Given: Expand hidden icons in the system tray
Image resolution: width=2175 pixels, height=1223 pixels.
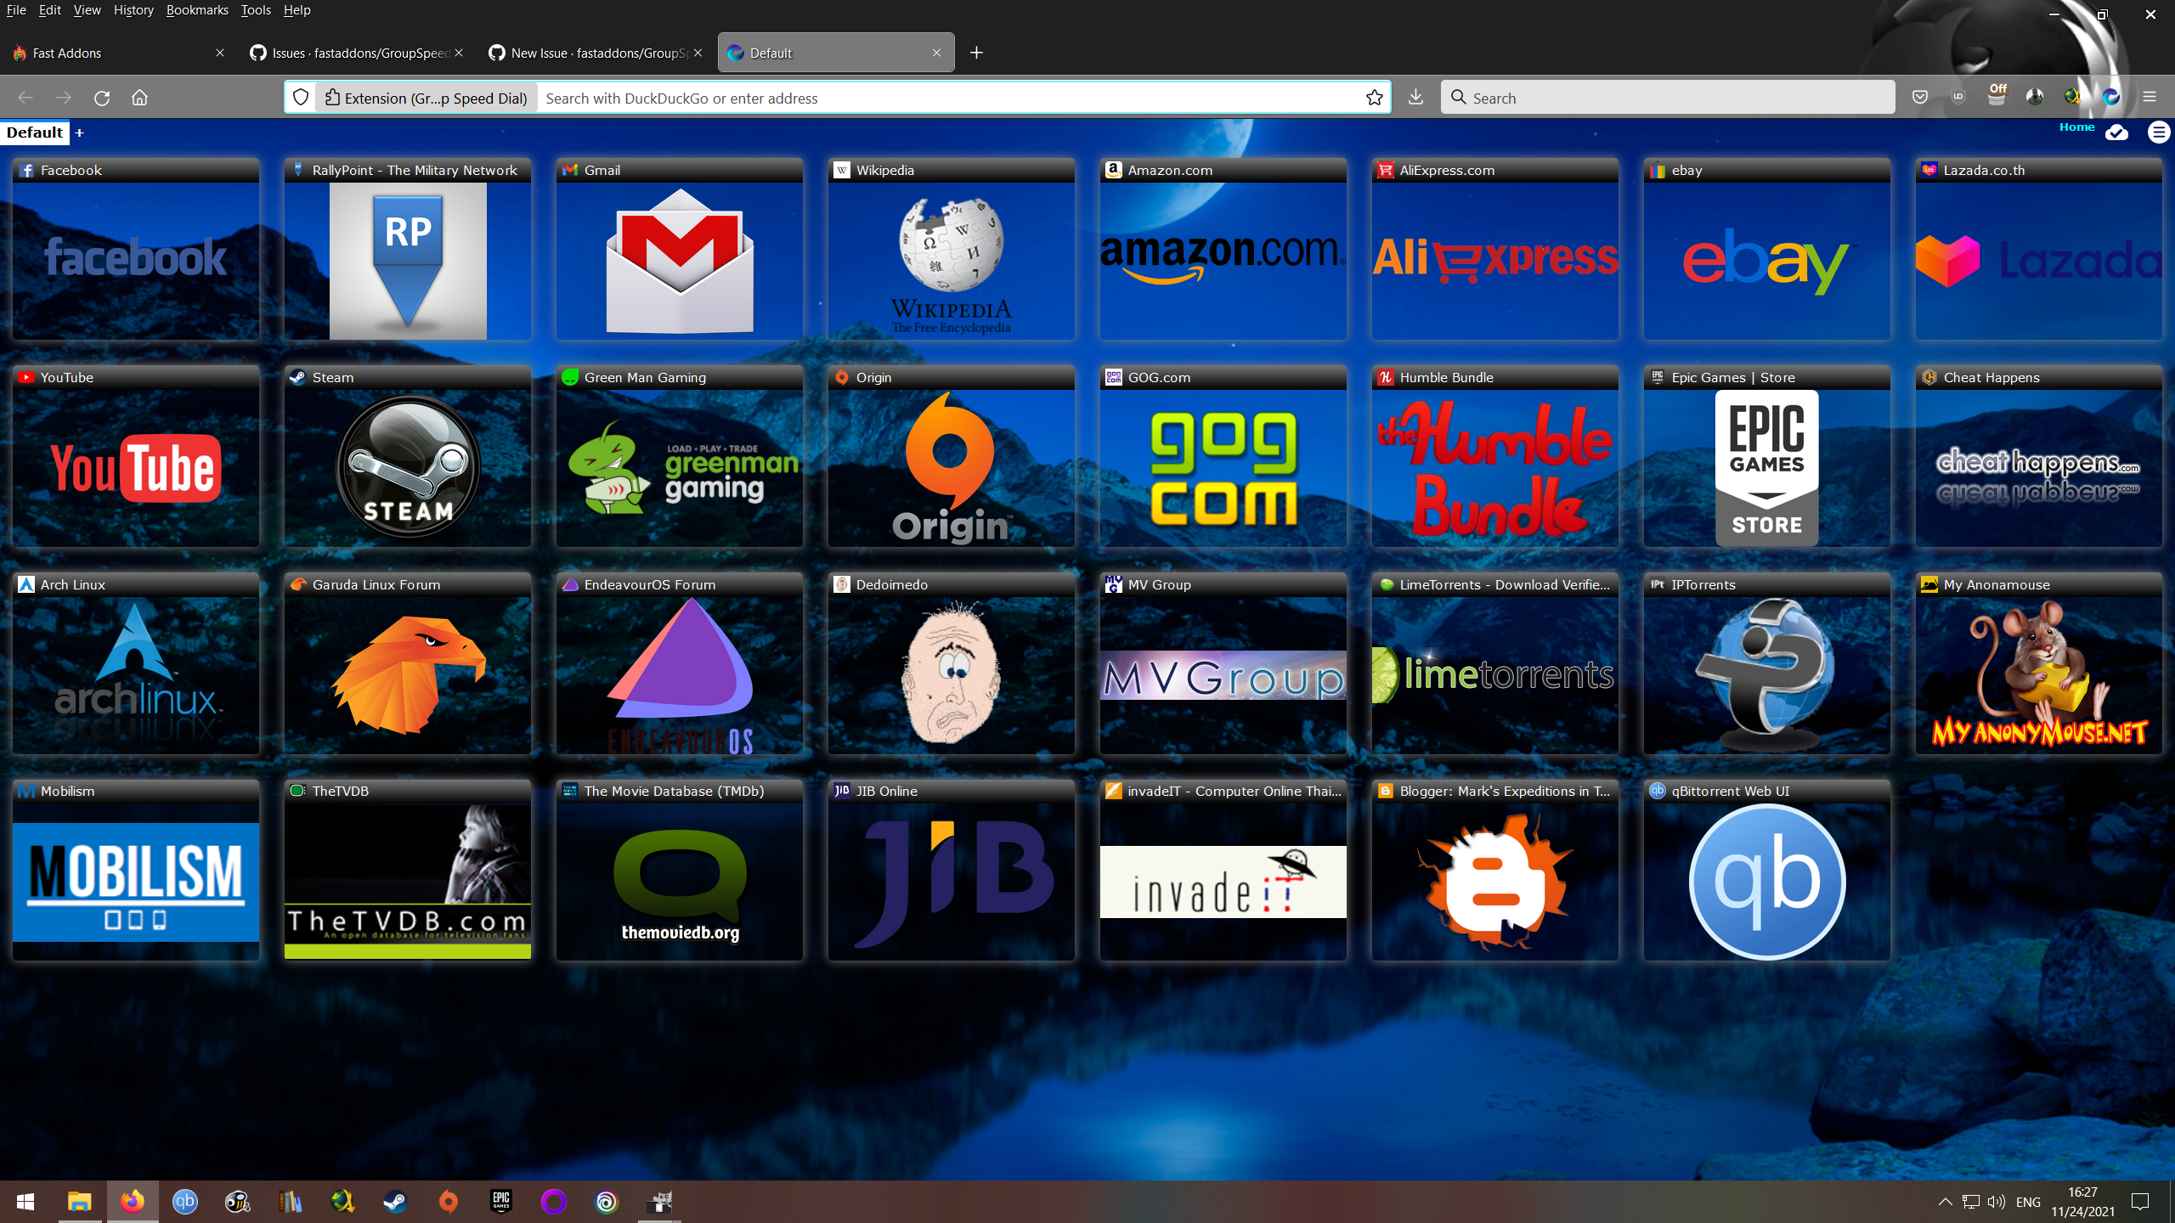Looking at the screenshot, I should point(1944,1201).
